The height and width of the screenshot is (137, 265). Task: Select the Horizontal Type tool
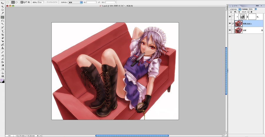click(2, 31)
